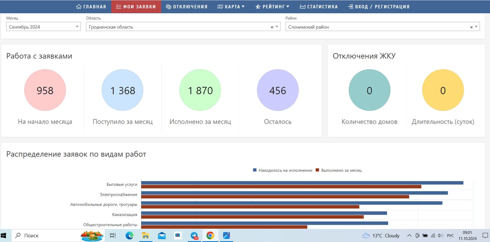Open the Mail app icon
The height and width of the screenshot is (242, 490).
click(162, 236)
